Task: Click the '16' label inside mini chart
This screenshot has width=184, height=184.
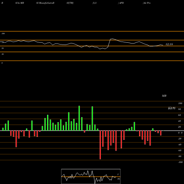Action: [118, 179]
